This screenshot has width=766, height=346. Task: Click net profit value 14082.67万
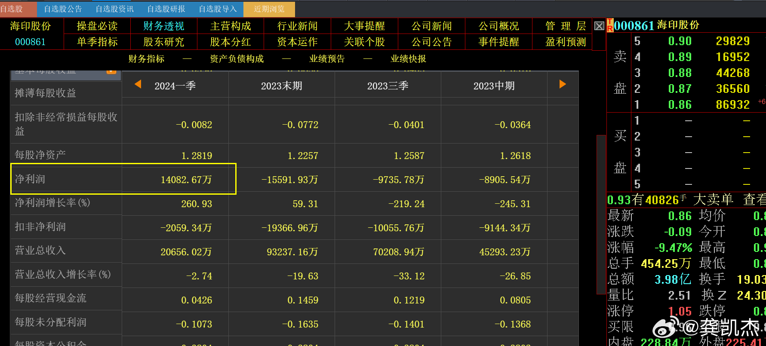(186, 180)
